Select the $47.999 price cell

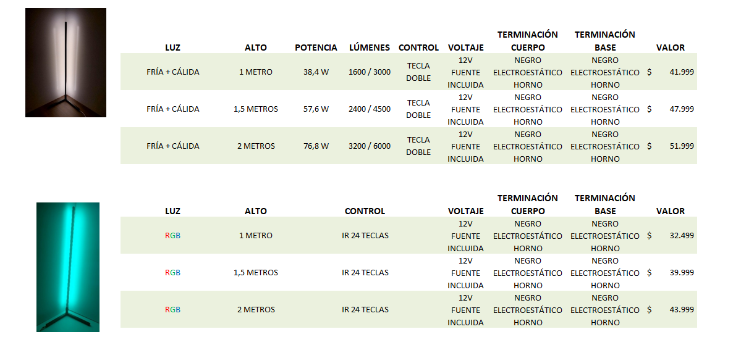coord(671,109)
